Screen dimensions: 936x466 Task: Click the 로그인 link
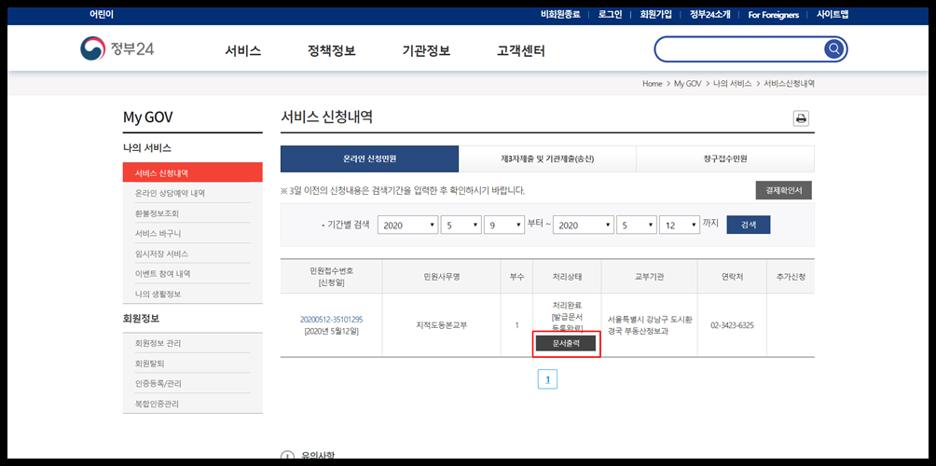(x=610, y=14)
